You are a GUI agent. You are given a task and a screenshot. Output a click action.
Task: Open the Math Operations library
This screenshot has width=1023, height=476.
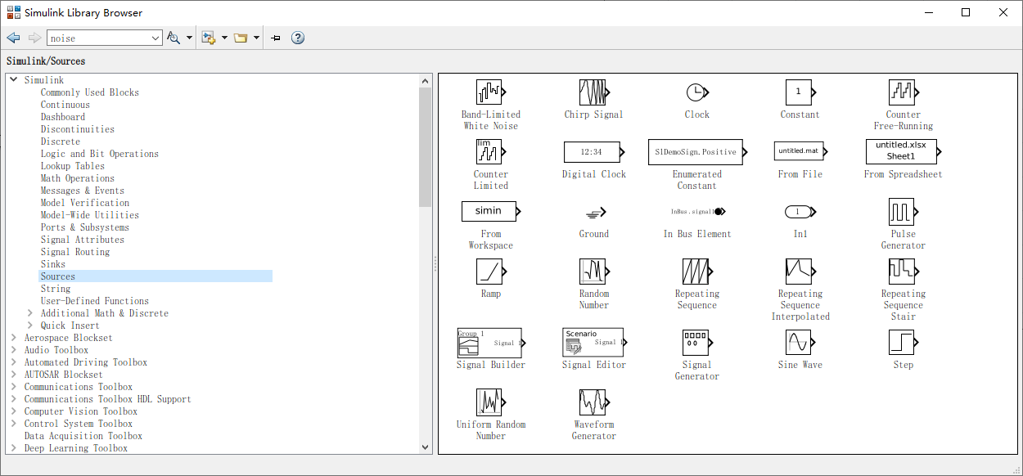click(x=77, y=177)
